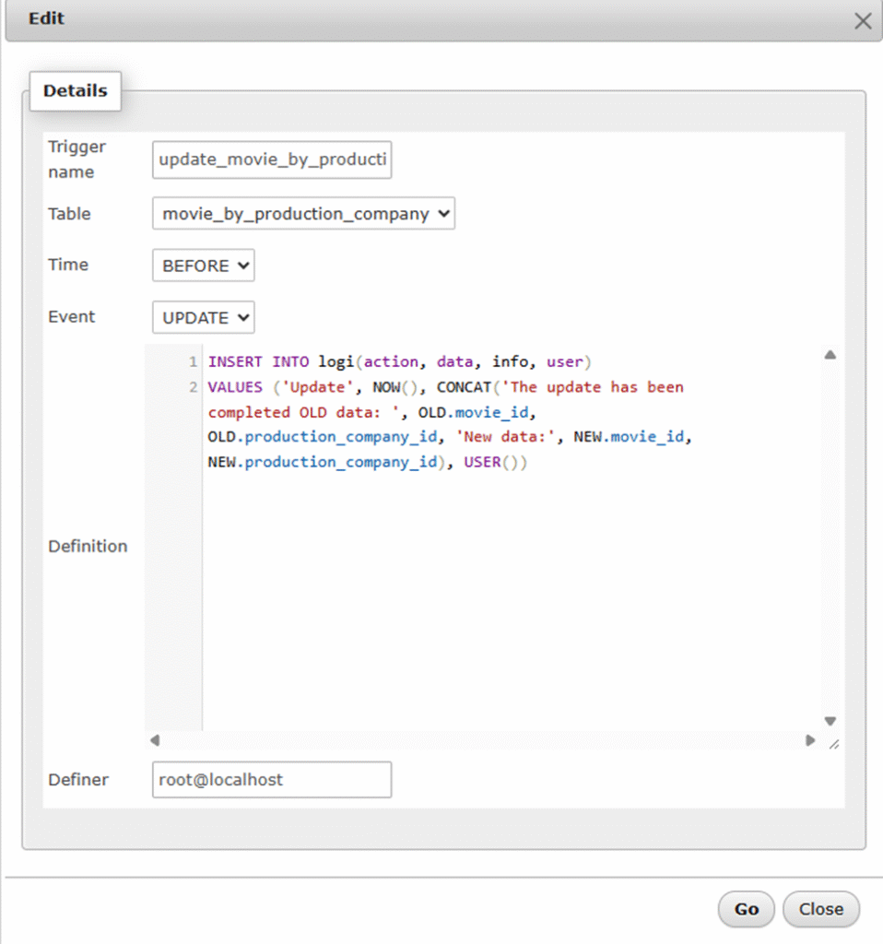
Task: Click 'NEW.production_company_id' in the code
Action: pos(323,463)
